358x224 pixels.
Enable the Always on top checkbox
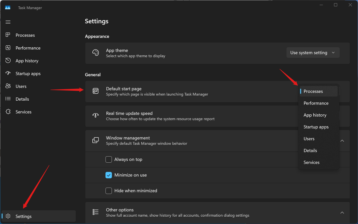click(x=109, y=159)
